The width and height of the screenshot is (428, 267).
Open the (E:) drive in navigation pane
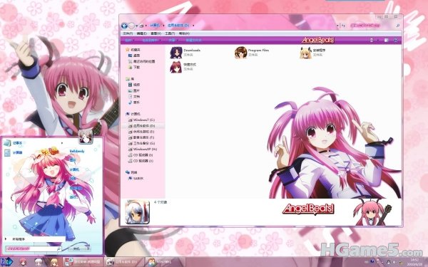click(141, 132)
